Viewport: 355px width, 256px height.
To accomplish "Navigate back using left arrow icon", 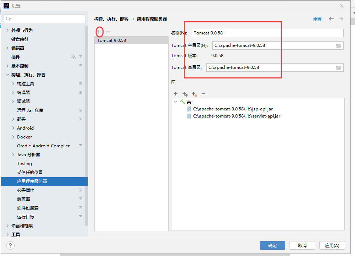I will (331, 19).
